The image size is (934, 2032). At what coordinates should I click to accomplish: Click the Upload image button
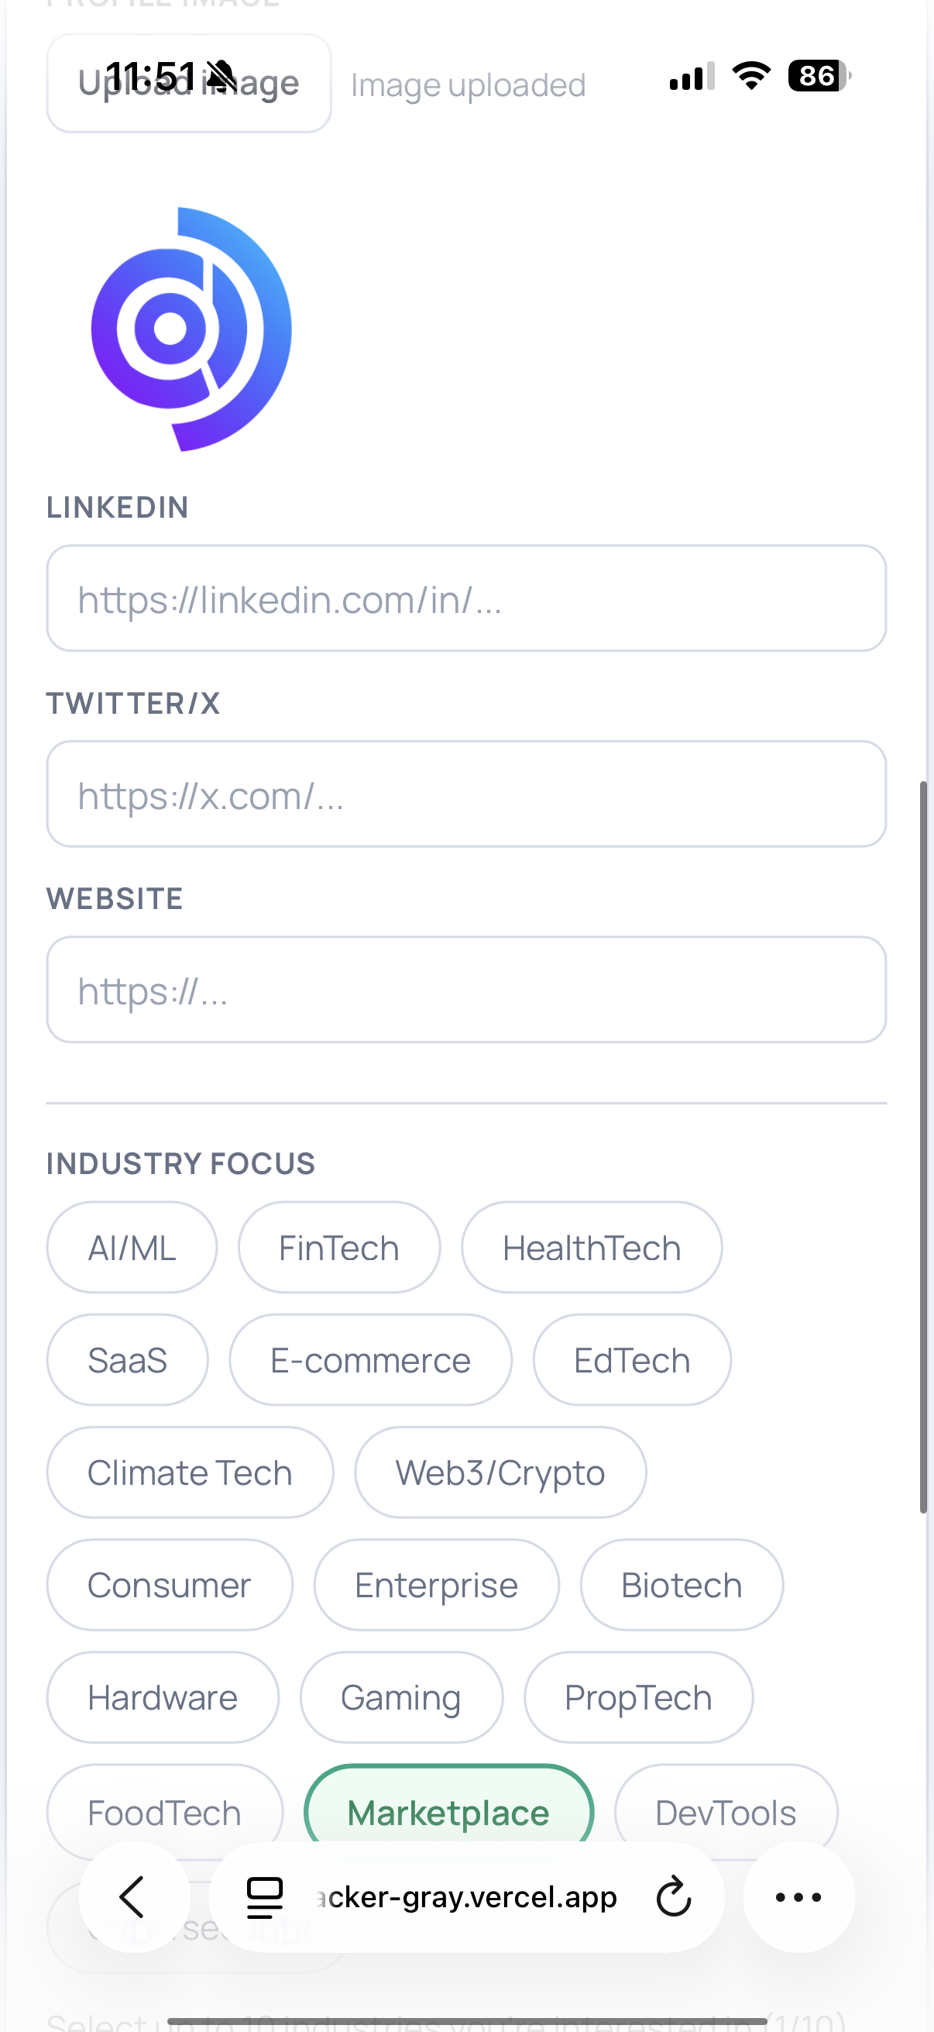pyautogui.click(x=188, y=83)
